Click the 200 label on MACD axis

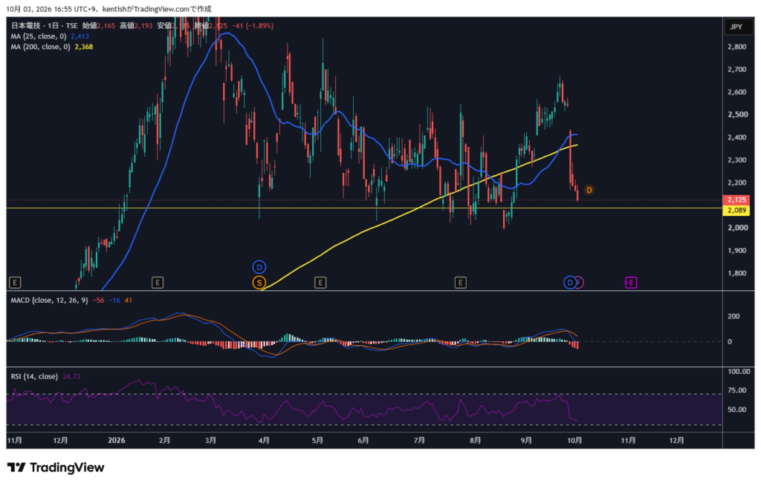click(x=734, y=316)
